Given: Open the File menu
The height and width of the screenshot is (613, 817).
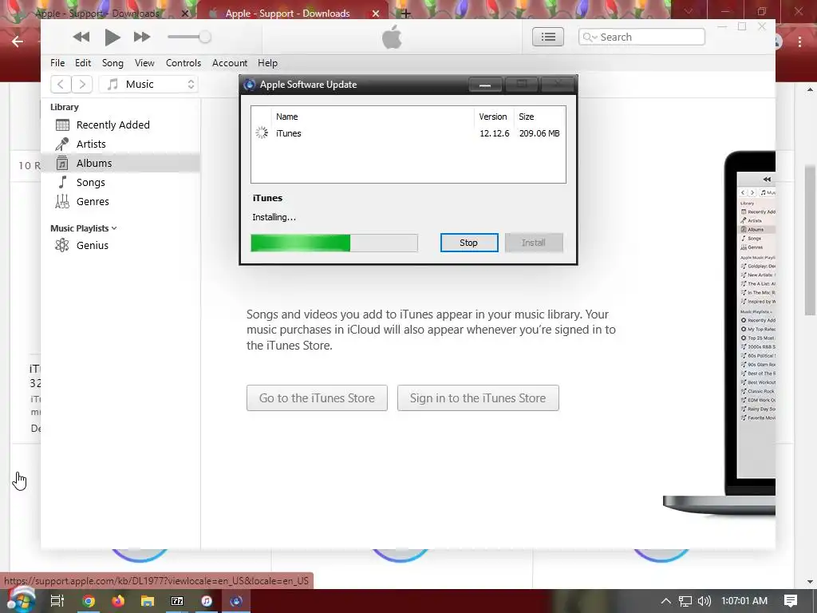Looking at the screenshot, I should click(57, 63).
